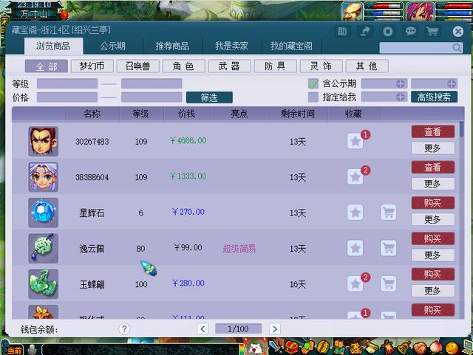Click 更多 for 星辉石 row

click(x=433, y=219)
